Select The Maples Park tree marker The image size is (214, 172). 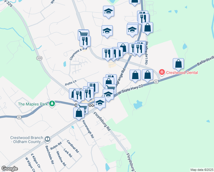52,104
